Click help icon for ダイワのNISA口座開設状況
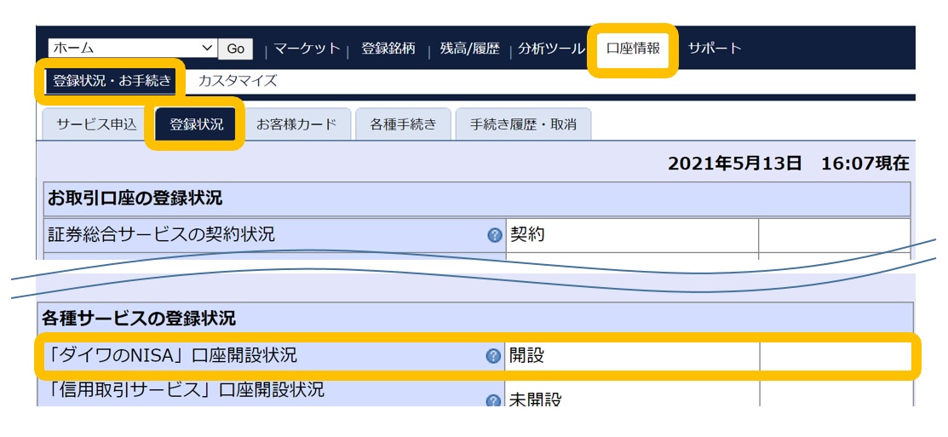948x437 pixels. pos(493,356)
